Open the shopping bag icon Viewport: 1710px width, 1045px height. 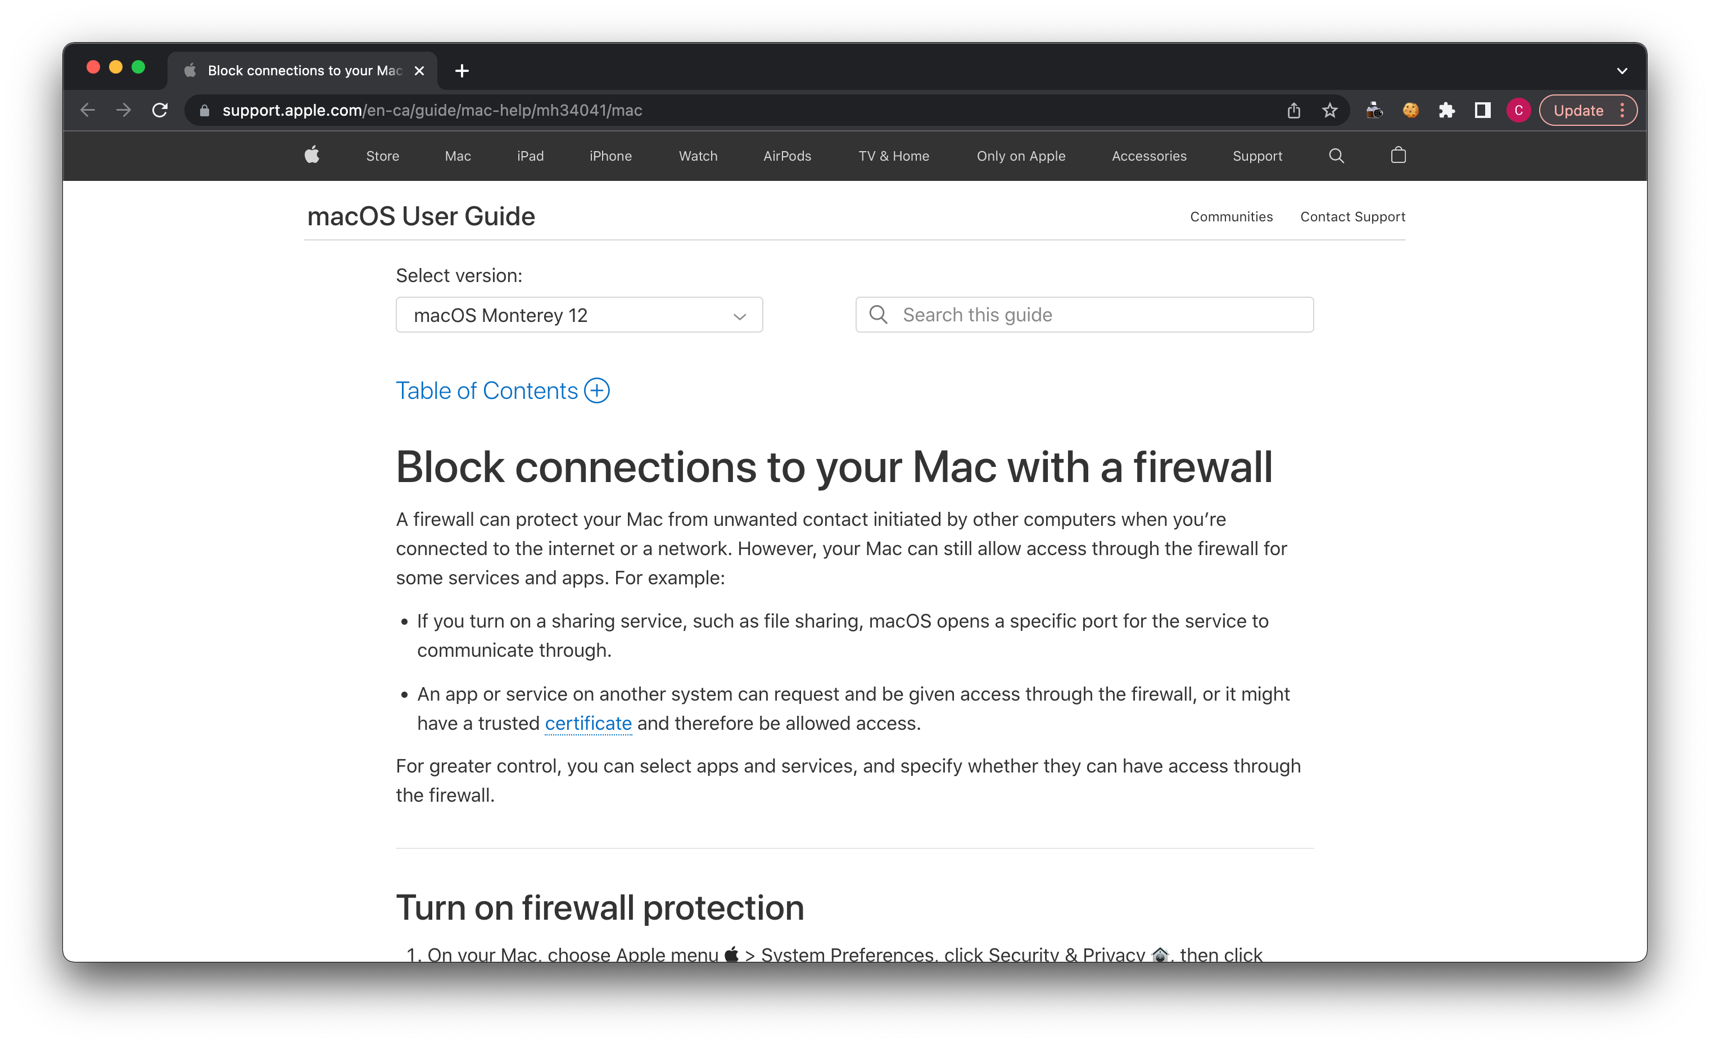pyautogui.click(x=1397, y=155)
